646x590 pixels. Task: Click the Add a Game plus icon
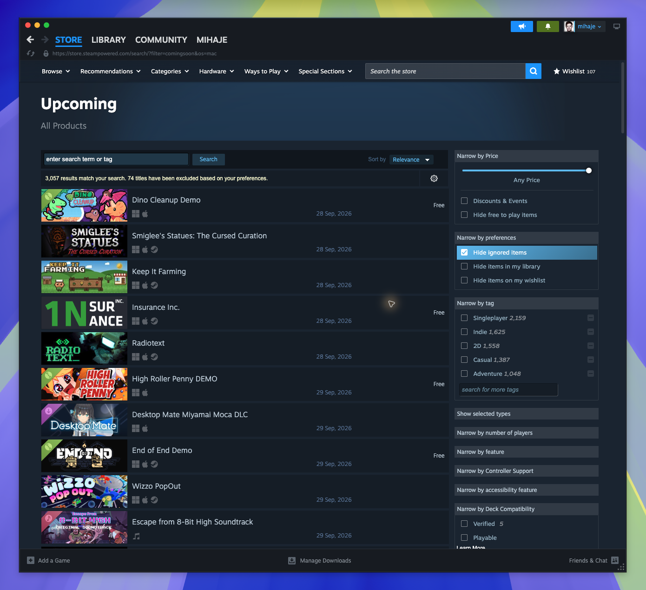[x=31, y=560]
